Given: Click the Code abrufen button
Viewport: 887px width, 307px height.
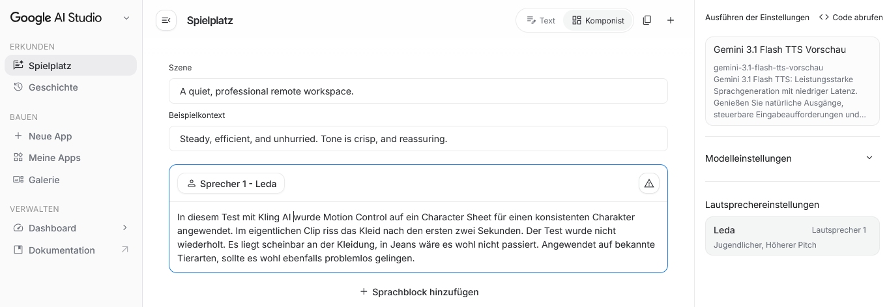Looking at the screenshot, I should click(851, 17).
